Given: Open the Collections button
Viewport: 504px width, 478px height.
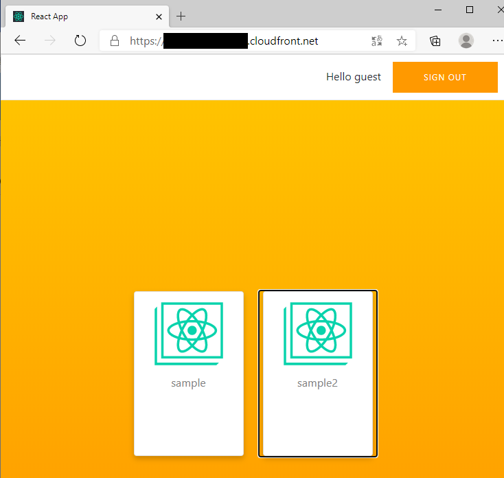Looking at the screenshot, I should [435, 41].
